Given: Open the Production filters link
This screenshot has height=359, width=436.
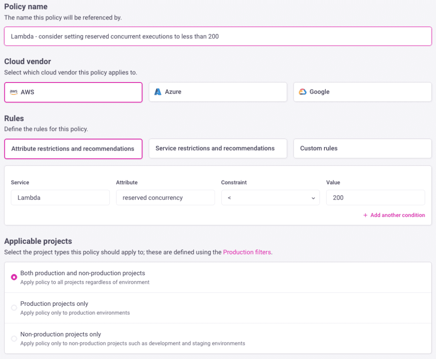Looking at the screenshot, I should [247, 252].
